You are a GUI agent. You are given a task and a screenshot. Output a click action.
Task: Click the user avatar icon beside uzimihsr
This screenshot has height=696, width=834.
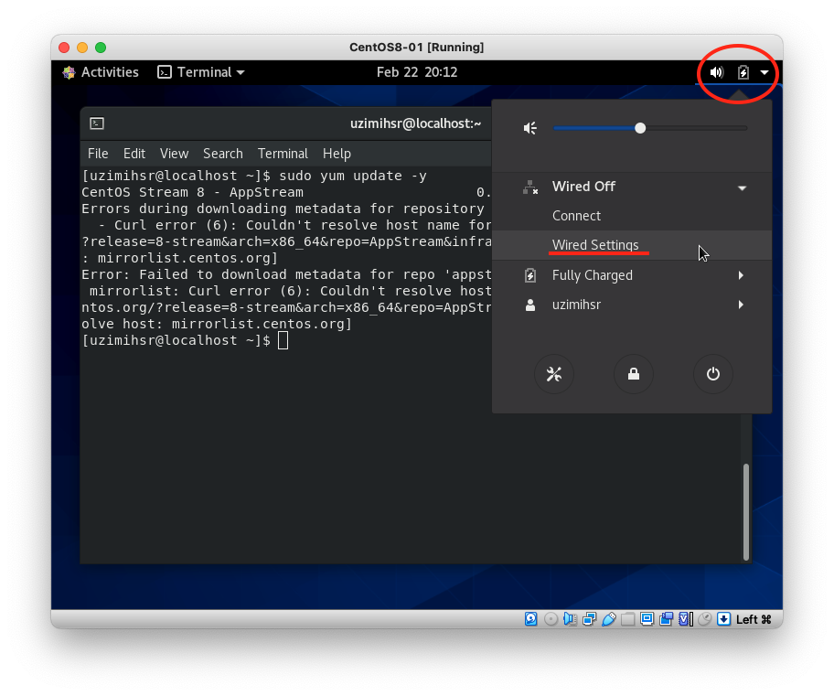pos(530,305)
